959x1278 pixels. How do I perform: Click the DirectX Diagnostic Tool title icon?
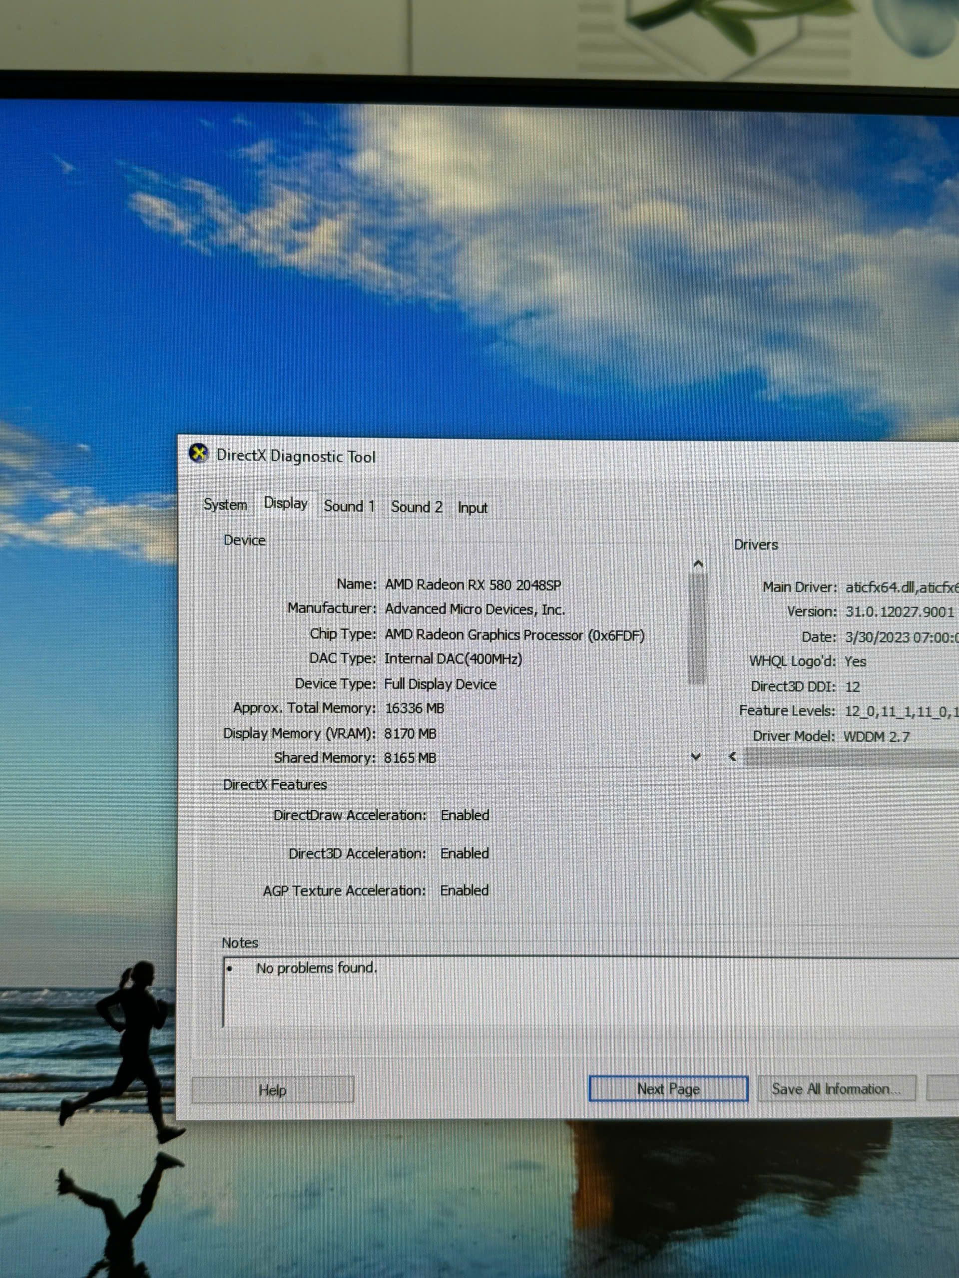click(x=198, y=453)
